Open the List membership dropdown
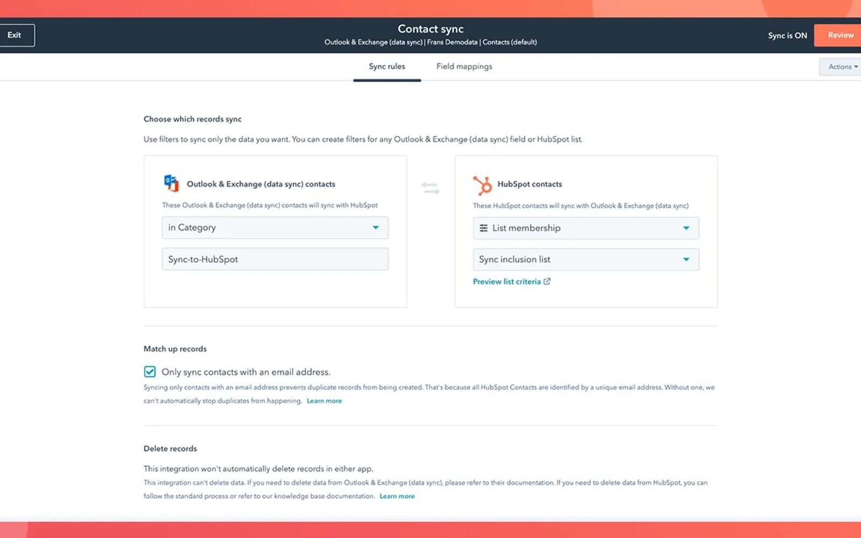 pyautogui.click(x=586, y=228)
